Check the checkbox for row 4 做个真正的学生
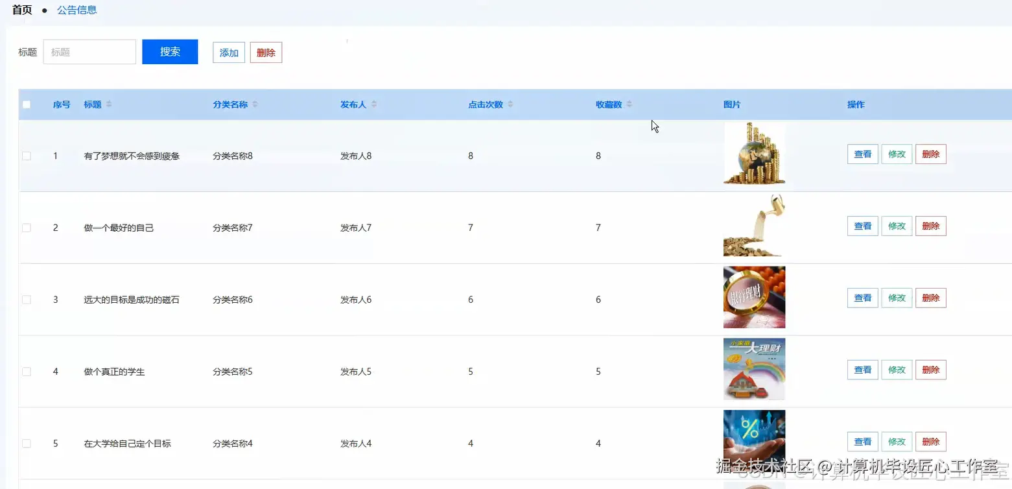 click(x=27, y=371)
